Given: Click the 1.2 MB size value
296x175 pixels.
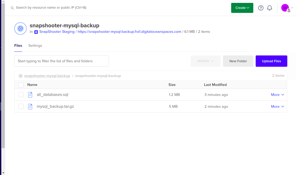Looking at the screenshot, I should [174, 95].
